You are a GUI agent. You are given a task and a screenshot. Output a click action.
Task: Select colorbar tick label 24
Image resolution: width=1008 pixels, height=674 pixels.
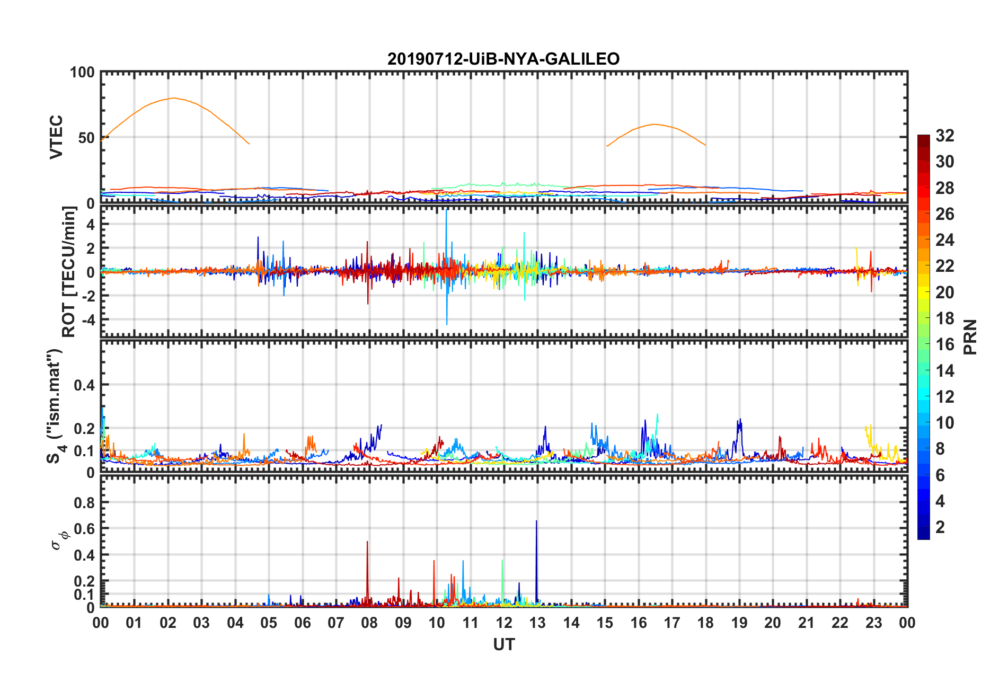[945, 240]
